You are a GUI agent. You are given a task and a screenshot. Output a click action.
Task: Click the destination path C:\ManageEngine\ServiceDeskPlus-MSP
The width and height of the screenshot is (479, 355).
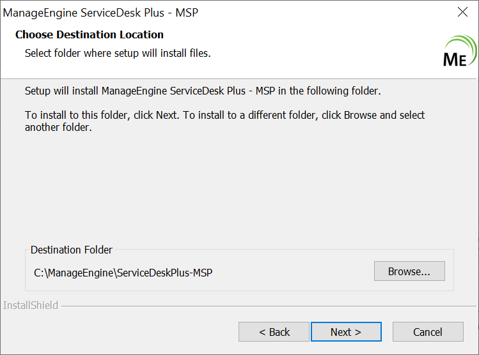click(x=123, y=273)
